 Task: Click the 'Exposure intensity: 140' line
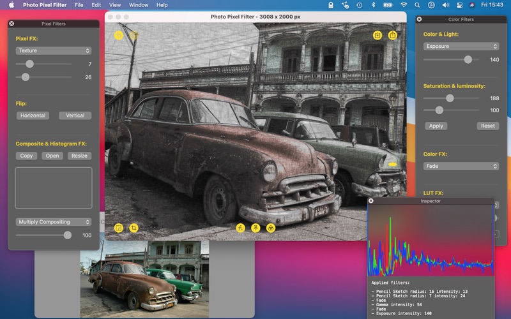pos(402,313)
